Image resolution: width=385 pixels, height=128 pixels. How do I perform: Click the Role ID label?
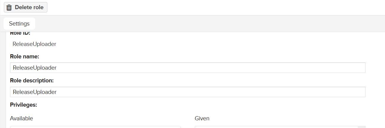[x=20, y=33]
